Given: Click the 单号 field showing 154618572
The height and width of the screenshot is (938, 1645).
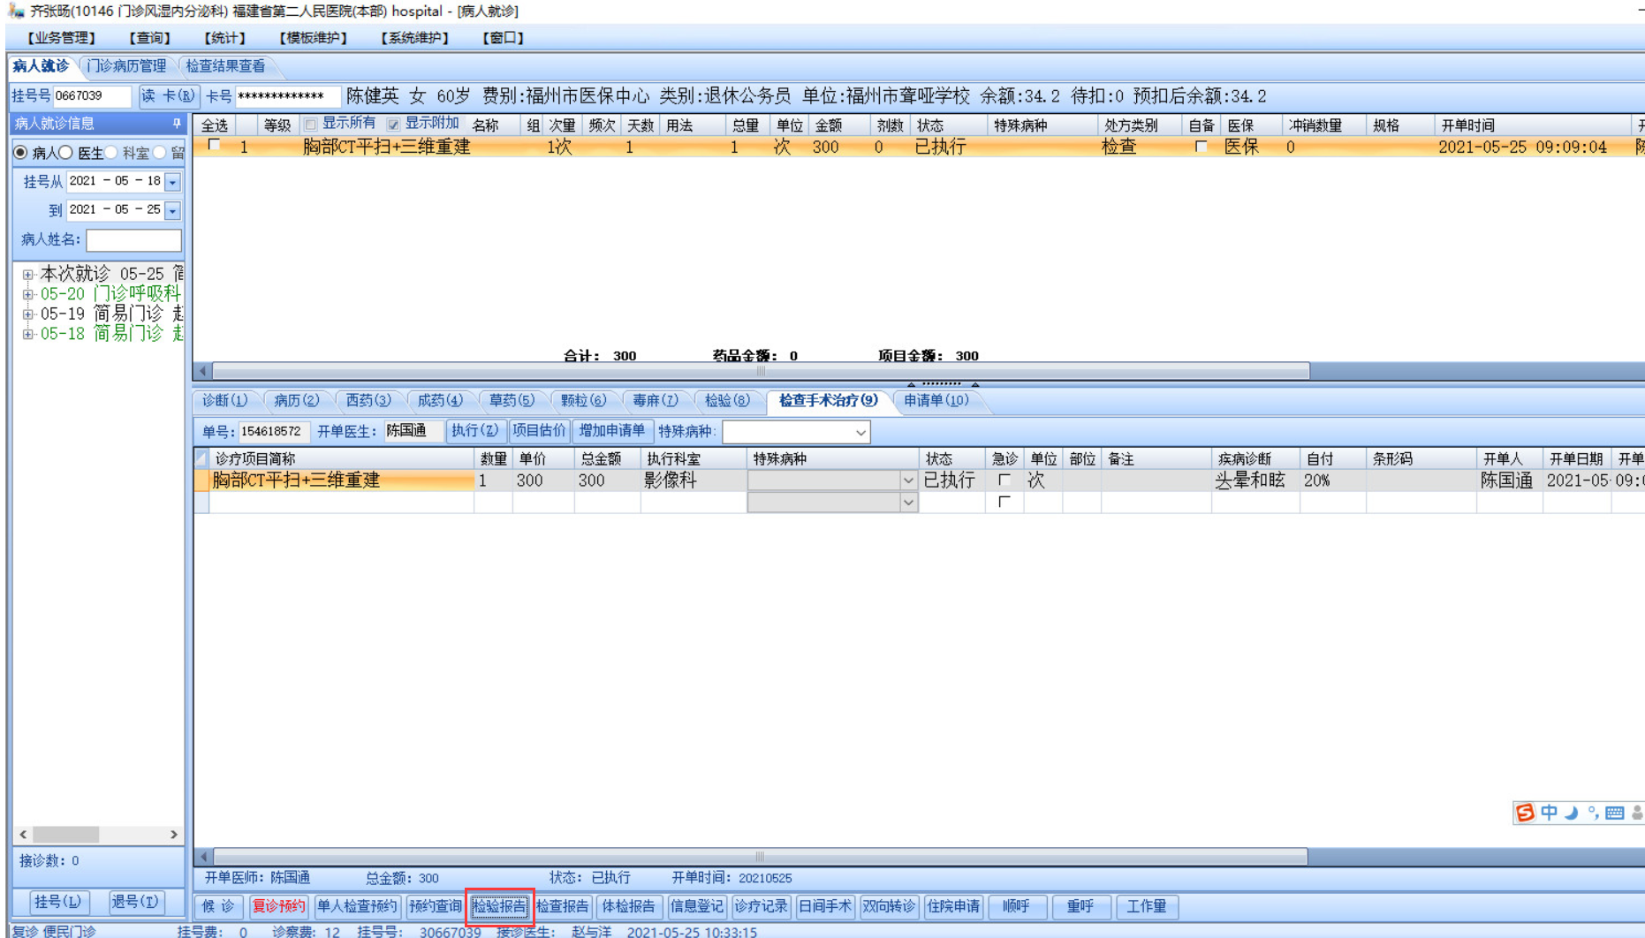Looking at the screenshot, I should click(274, 431).
